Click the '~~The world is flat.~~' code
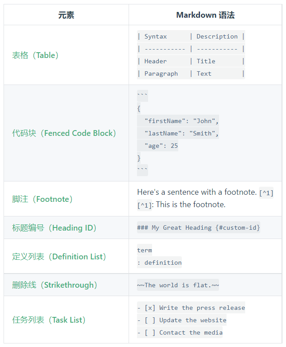Viewport: 286px width, 347px height. point(178,285)
